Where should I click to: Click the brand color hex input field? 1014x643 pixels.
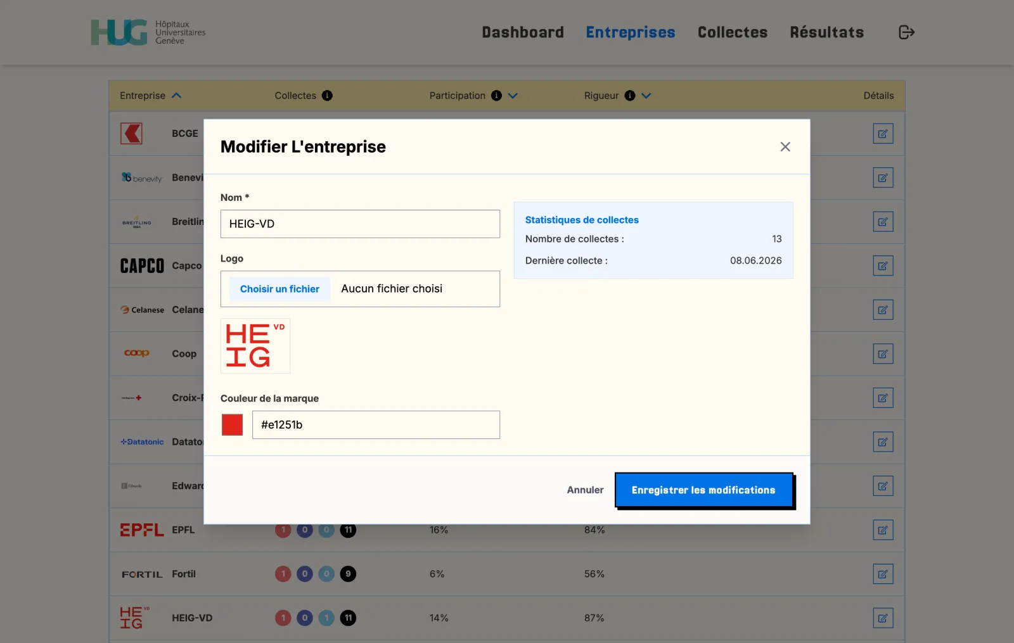376,425
